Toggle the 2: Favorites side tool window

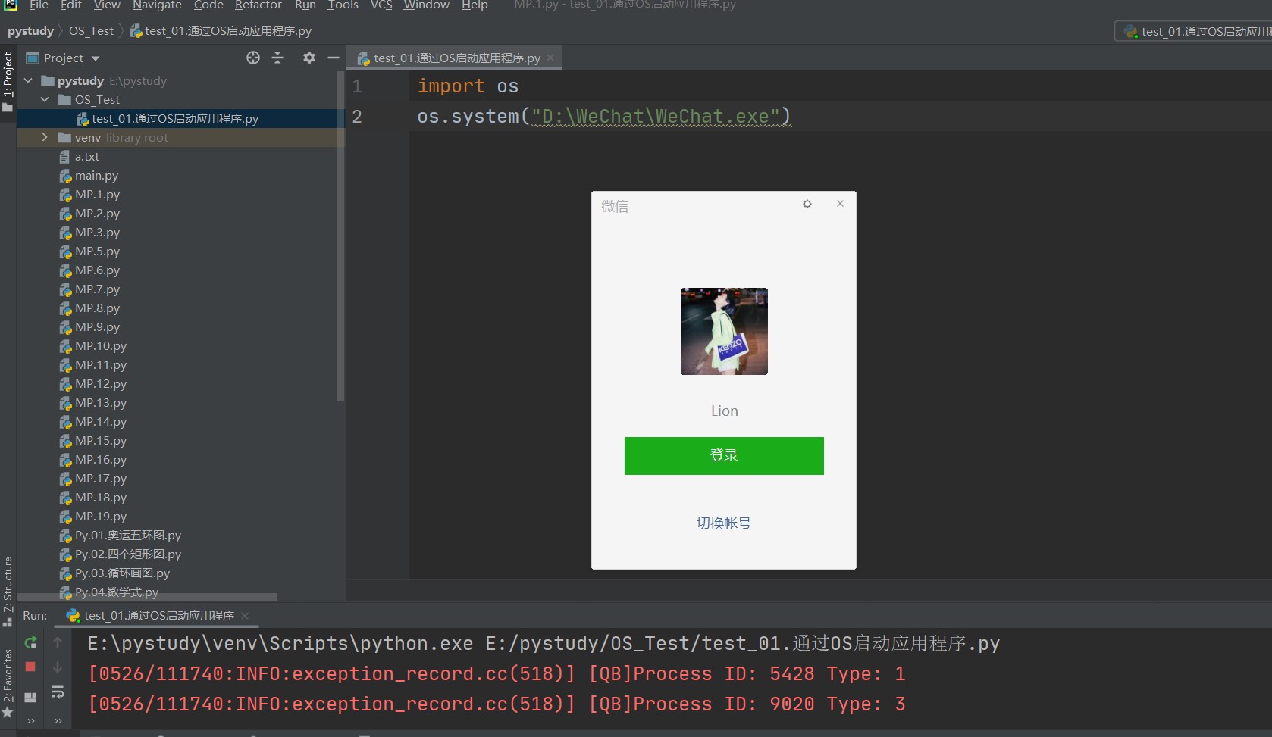[x=8, y=683]
